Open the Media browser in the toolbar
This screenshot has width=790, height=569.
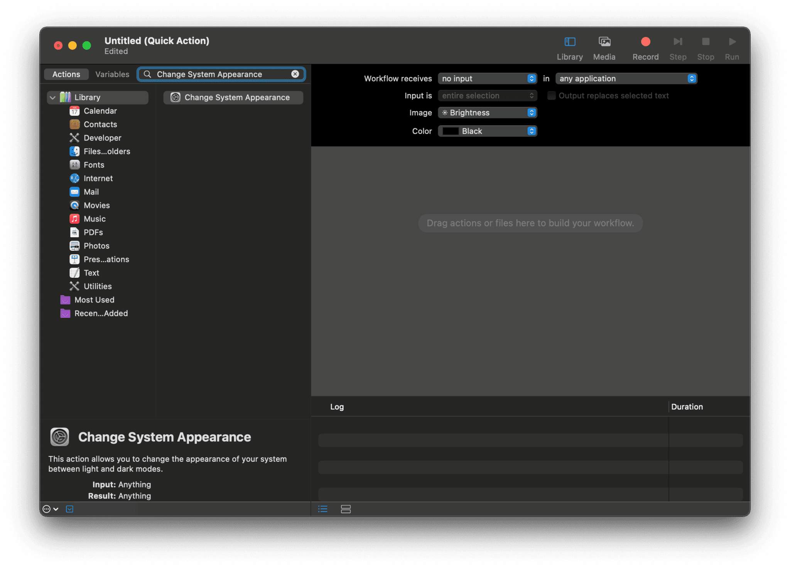tap(604, 46)
